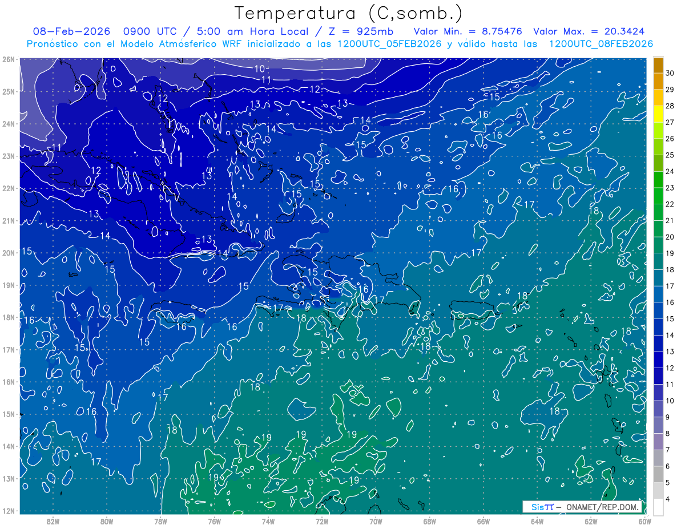Select the 'SisTT' logo text
Viewport: 685px width, 529px height.
click(x=542, y=507)
